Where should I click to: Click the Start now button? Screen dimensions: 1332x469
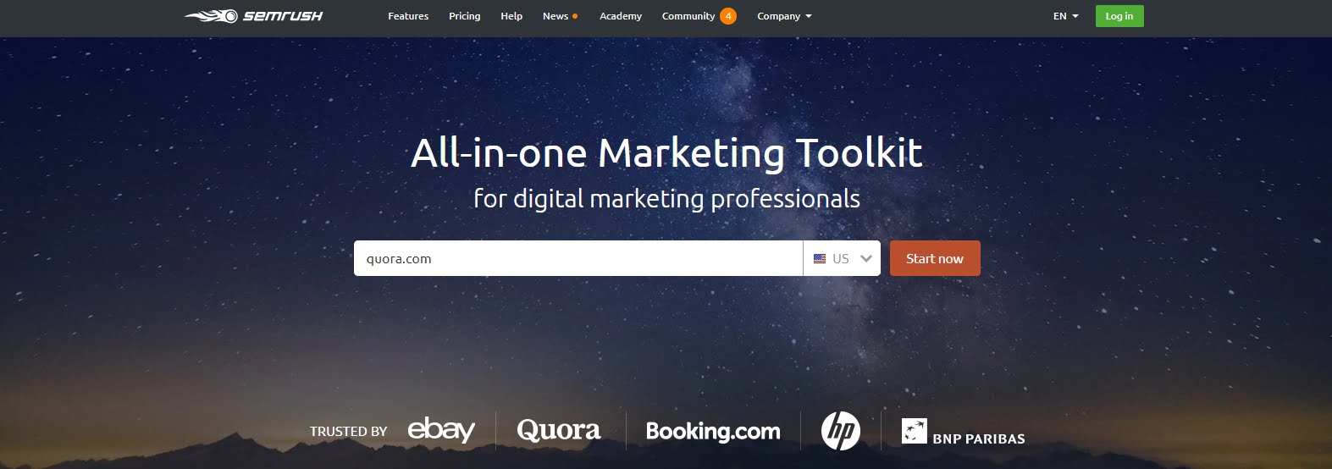coord(935,258)
